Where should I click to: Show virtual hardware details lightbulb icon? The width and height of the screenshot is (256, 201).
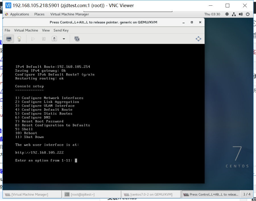click(19, 39)
